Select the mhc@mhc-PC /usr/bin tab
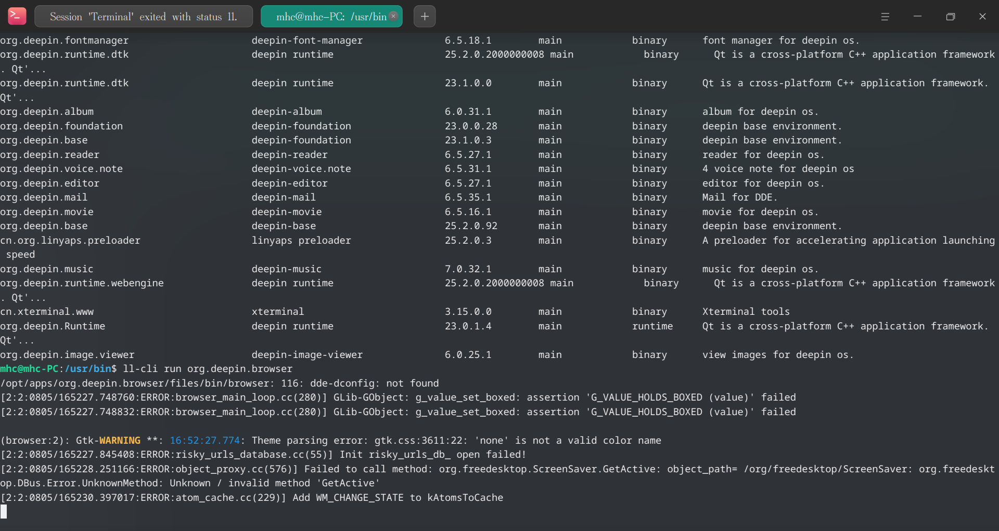Screen dimensions: 999x531 331,17
